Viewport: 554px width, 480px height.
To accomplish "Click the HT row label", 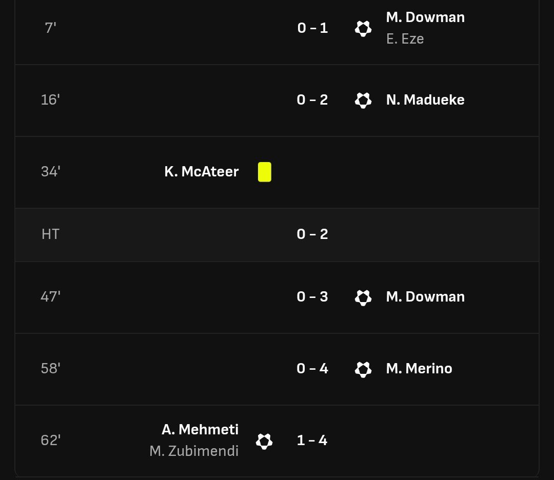I will pyautogui.click(x=50, y=234).
